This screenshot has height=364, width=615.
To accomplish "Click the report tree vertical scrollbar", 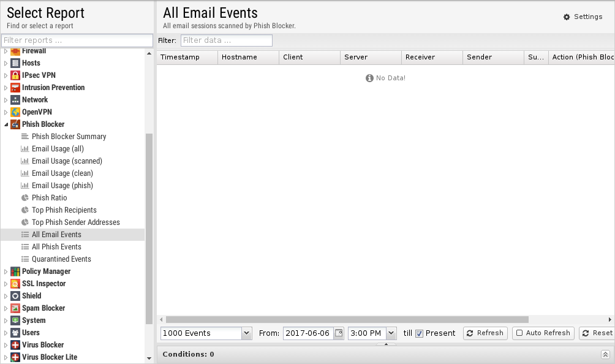I will [x=149, y=229].
